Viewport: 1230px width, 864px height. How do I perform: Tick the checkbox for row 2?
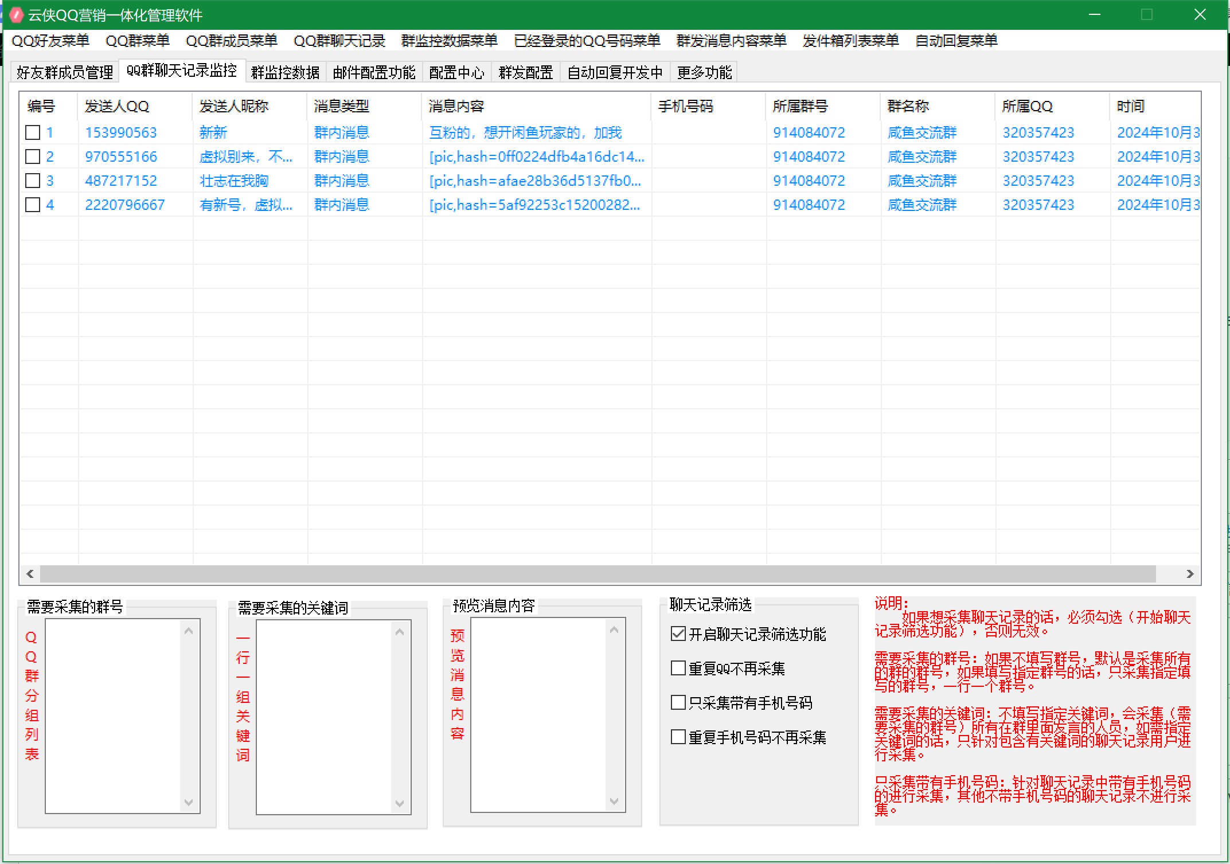point(33,157)
